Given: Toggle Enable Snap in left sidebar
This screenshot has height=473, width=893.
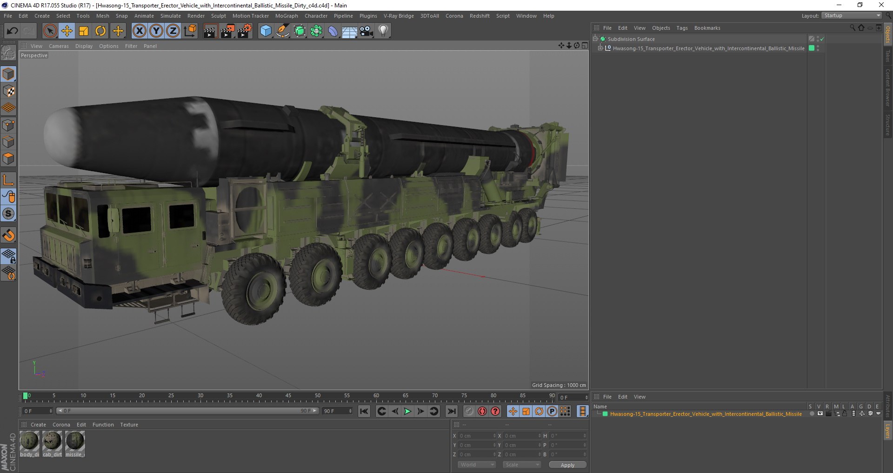Looking at the screenshot, I should pos(8,235).
